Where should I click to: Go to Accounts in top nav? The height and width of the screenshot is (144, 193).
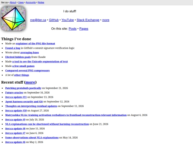pyautogui.click(x=31, y=2)
